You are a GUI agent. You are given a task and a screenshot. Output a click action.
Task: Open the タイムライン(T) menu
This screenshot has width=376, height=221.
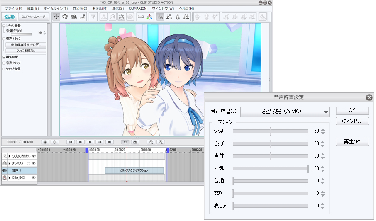[56, 8]
